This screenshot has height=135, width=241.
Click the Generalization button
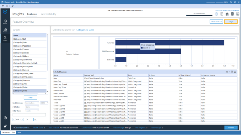(x=216, y=22)
